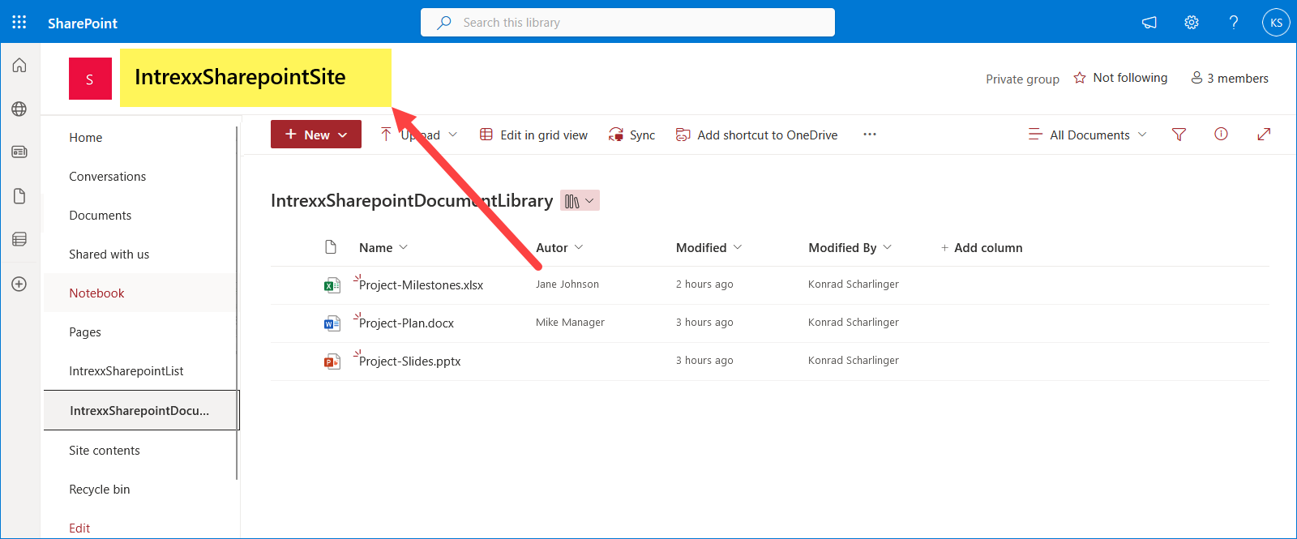This screenshot has width=1297, height=539.
Task: Click the IntrexxSharepointSite title
Action: [x=240, y=77]
